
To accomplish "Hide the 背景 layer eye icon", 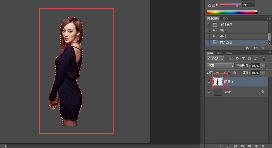I will coord(209,92).
